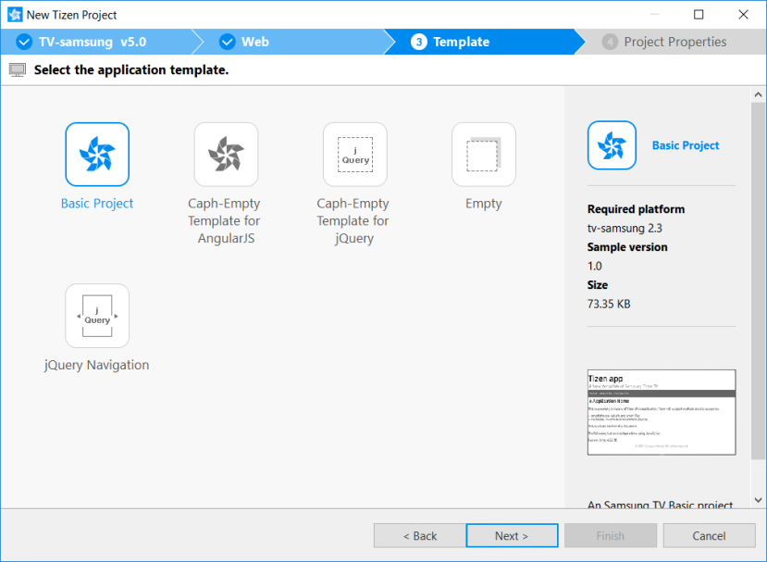This screenshot has height=562, width=767.
Task: Select the Basic Project template icon
Action: (96, 154)
